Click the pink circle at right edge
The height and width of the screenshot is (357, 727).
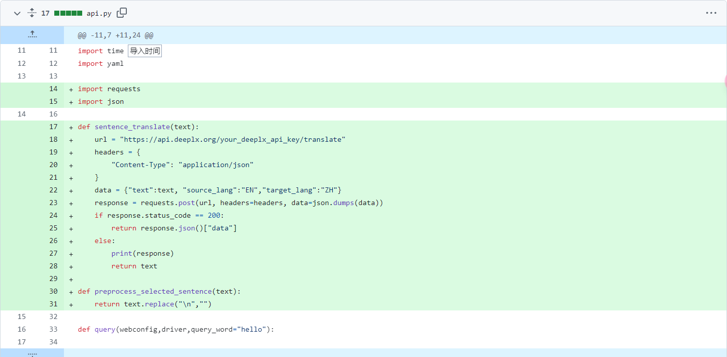tap(725, 81)
